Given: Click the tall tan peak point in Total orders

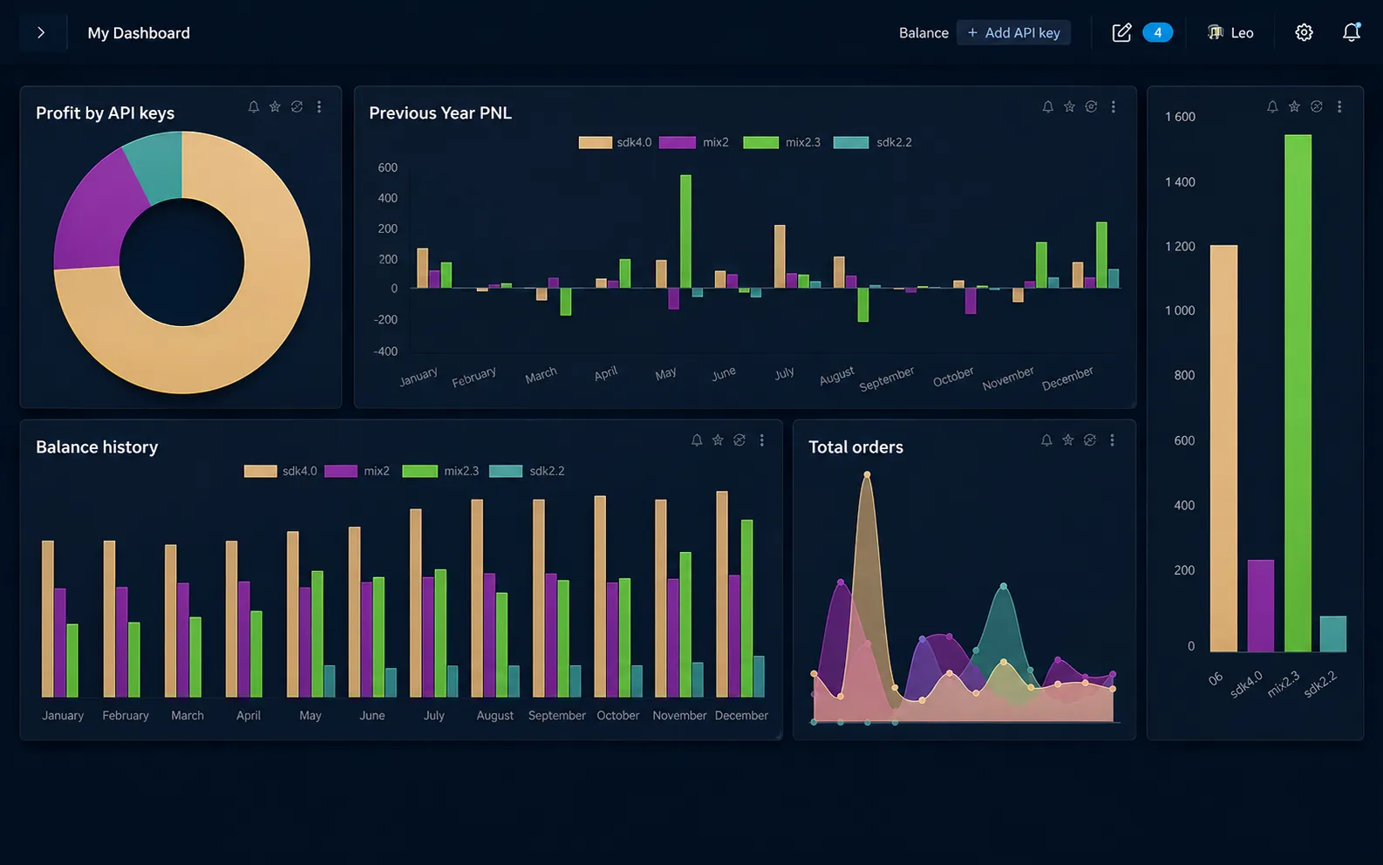Looking at the screenshot, I should tap(867, 474).
